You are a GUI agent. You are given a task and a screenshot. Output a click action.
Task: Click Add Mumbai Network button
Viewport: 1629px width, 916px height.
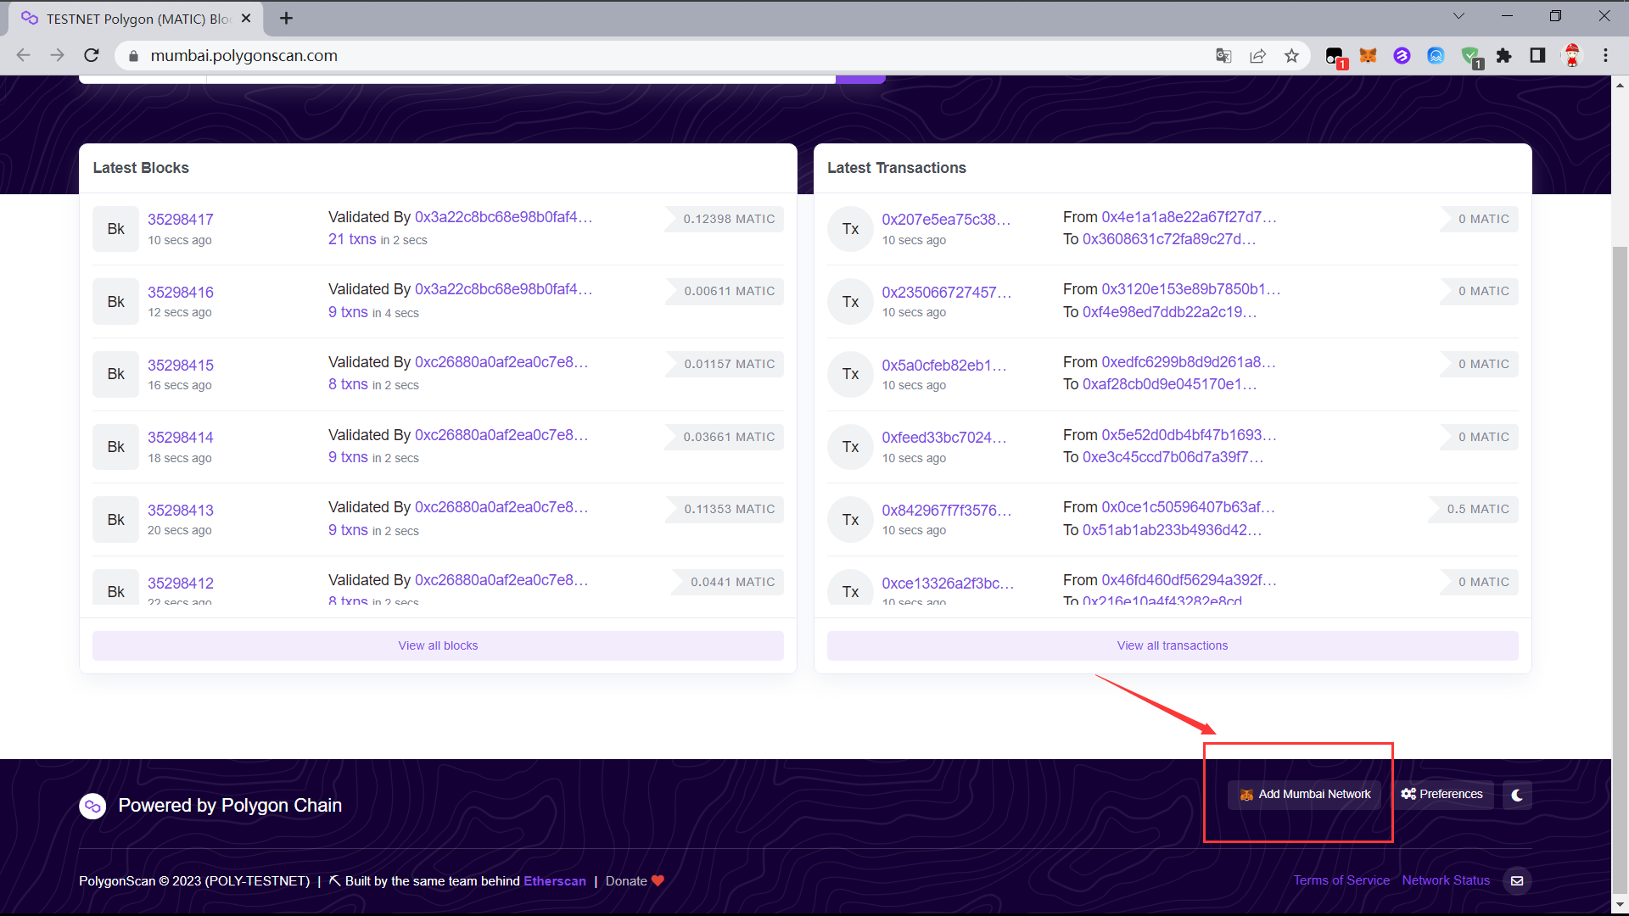[1305, 795]
